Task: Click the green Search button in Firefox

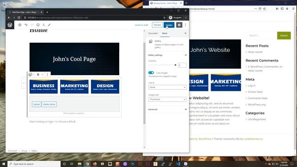Action: tap(284, 36)
